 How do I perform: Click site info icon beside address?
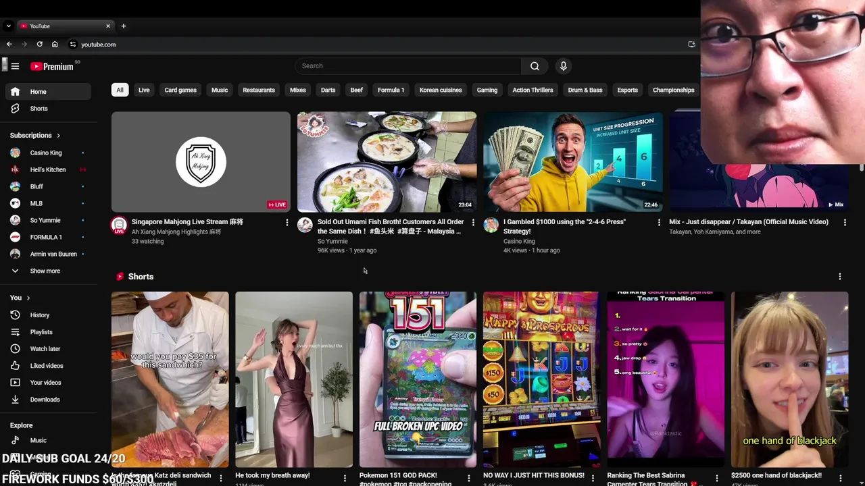(x=72, y=45)
